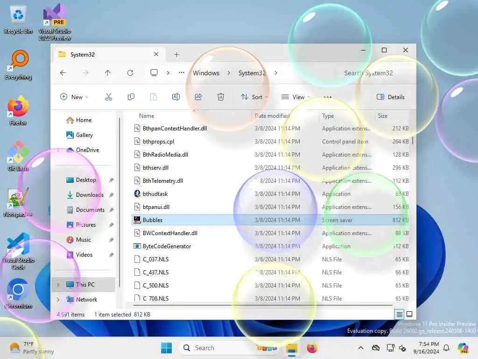Image resolution: width=478 pixels, height=359 pixels.
Task: Expand the This PC tree node
Action: (x=58, y=285)
